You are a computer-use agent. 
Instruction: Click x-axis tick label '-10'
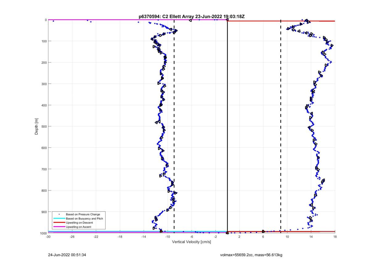pos(168,236)
